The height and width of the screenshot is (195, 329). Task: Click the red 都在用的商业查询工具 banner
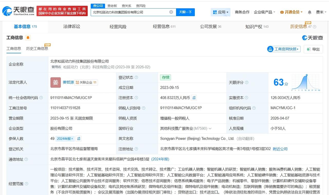tap(62, 11)
